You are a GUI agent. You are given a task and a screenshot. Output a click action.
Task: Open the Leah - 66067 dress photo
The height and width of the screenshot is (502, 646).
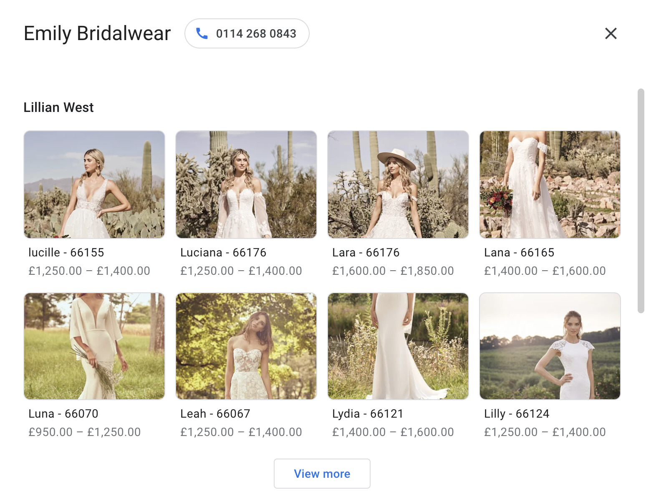click(246, 346)
